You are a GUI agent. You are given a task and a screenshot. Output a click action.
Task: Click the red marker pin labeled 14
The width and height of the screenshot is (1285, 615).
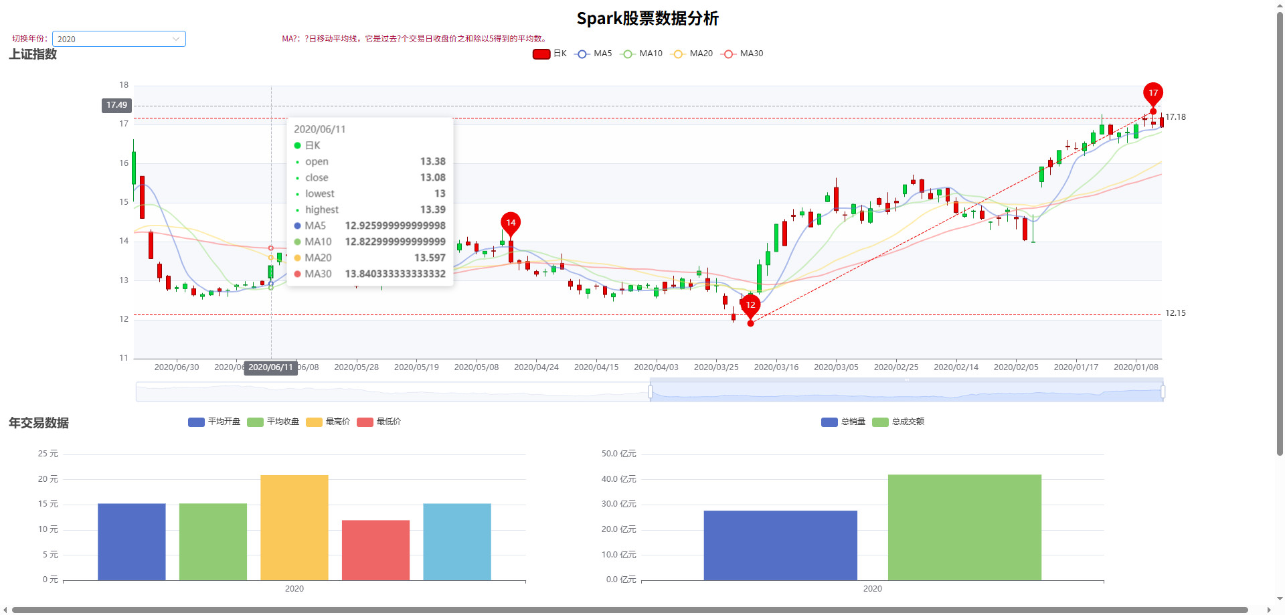[511, 223]
